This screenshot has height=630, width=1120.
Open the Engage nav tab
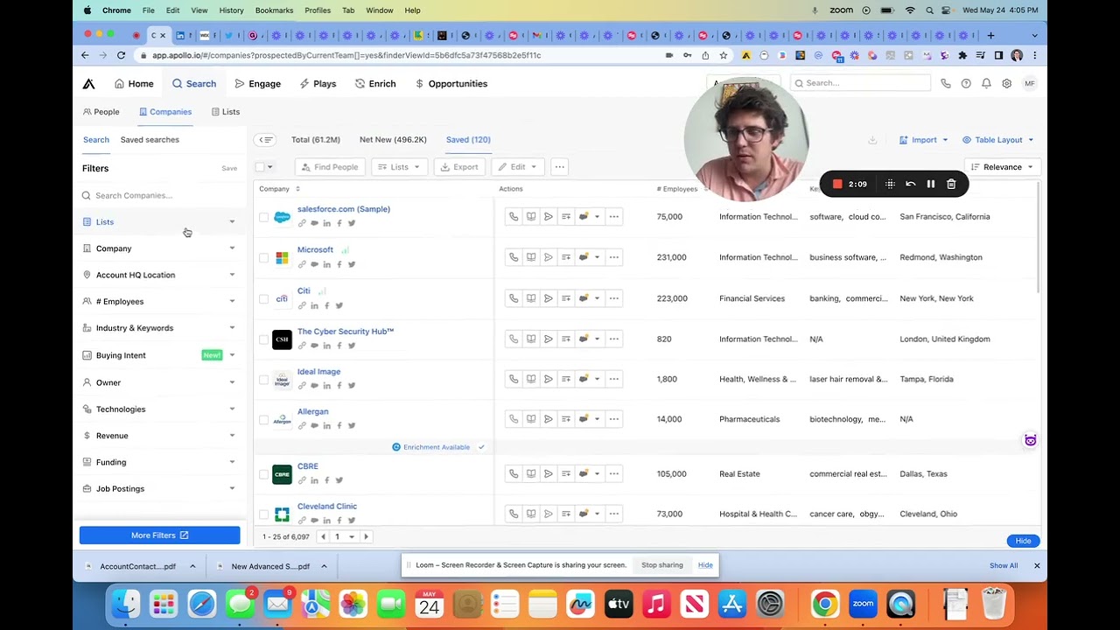coord(257,84)
